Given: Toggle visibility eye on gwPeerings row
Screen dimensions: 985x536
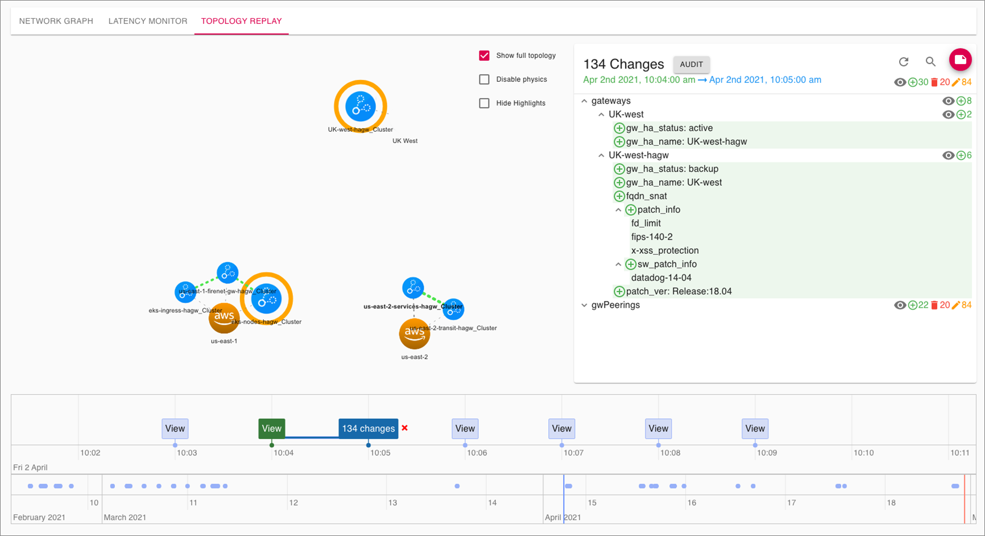Looking at the screenshot, I should (x=900, y=305).
